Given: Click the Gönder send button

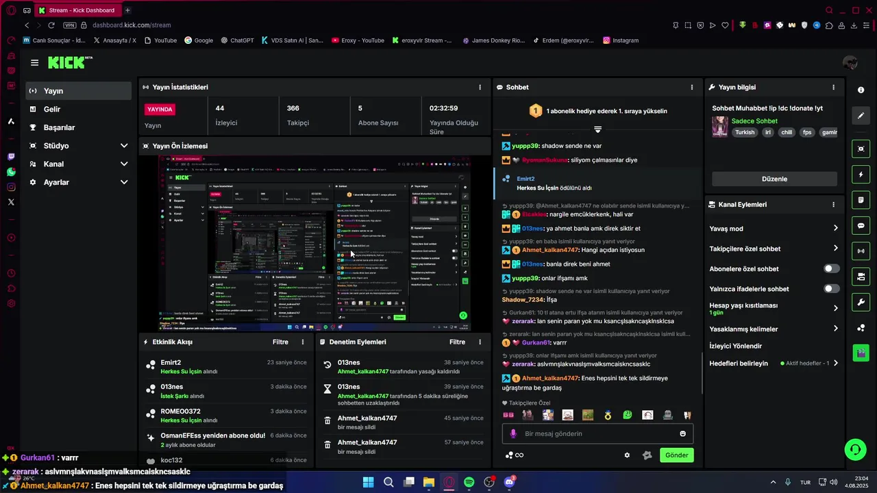Looking at the screenshot, I should click(x=677, y=455).
